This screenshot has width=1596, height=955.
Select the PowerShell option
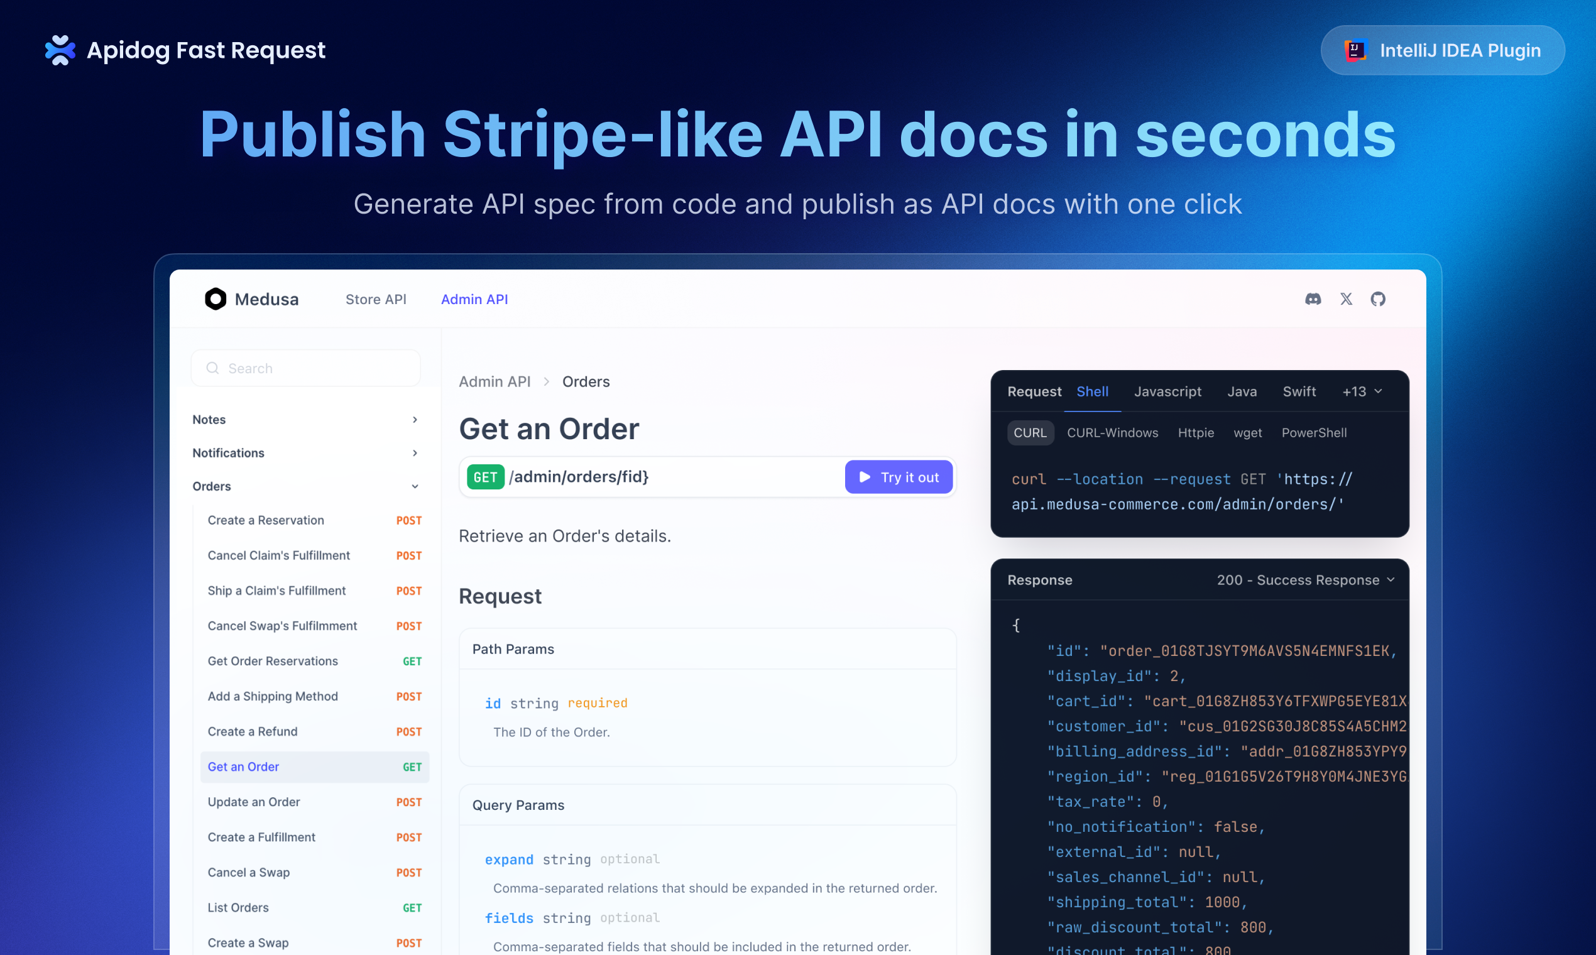[x=1313, y=433]
